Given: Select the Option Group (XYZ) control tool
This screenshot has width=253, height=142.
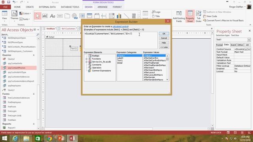Looking at the screenshot, I should pos(97,16).
